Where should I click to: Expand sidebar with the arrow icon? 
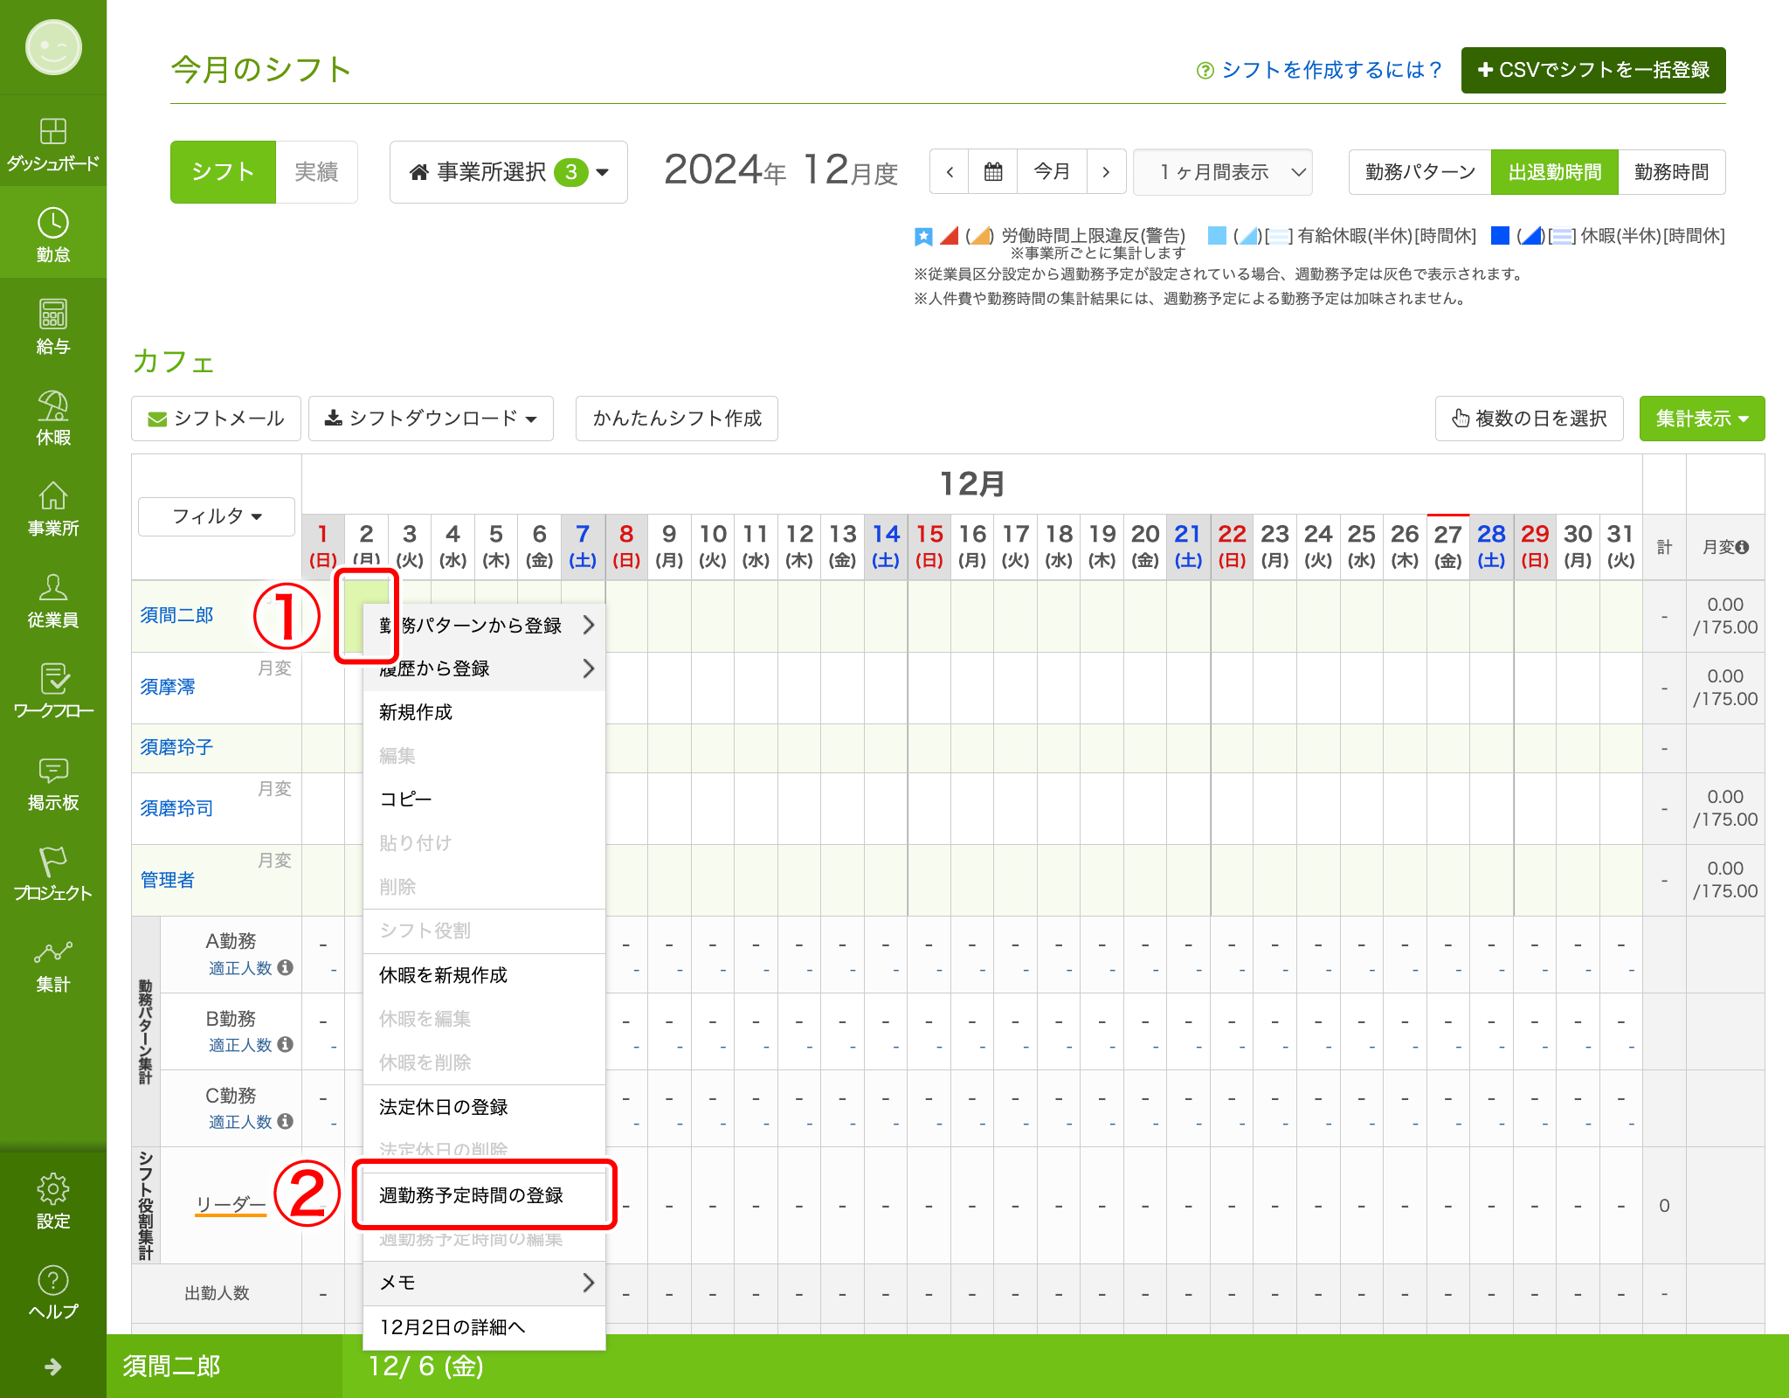(x=53, y=1367)
